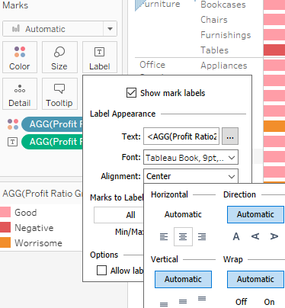This screenshot has width=285, height=308.
Task: Open the Tooltip marks card
Action: (59, 94)
